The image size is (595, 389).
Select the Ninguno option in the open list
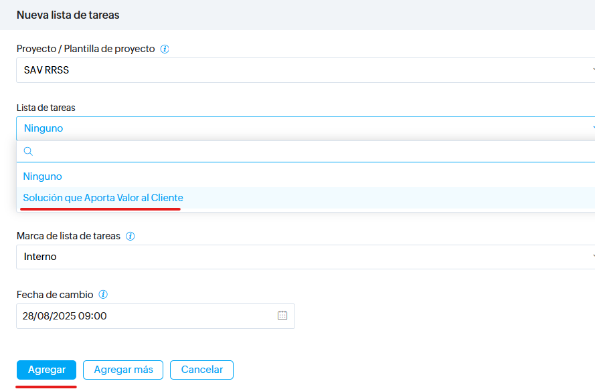43,176
